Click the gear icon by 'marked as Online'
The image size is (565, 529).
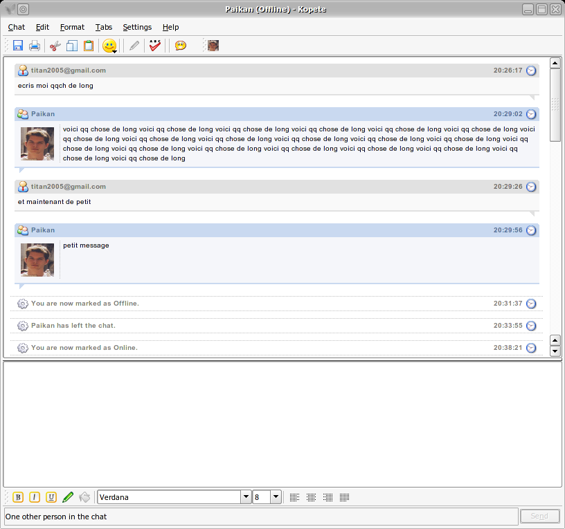23,348
